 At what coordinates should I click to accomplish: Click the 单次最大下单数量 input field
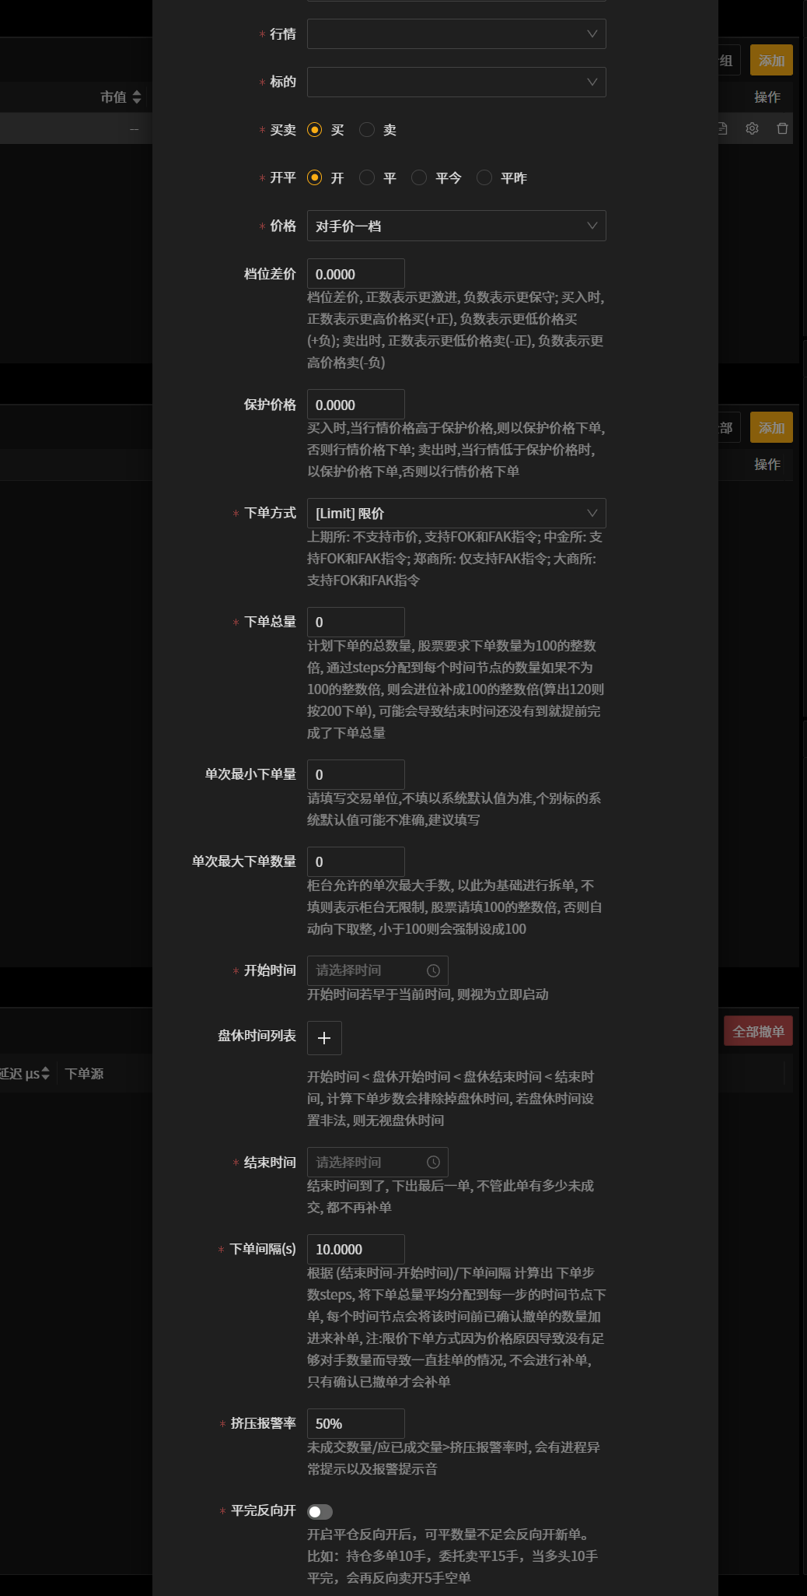356,862
